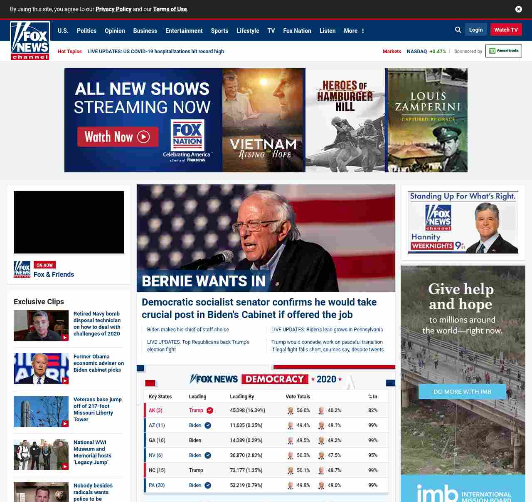Click the Watch Now play button
This screenshot has width=532, height=502.
[118, 137]
